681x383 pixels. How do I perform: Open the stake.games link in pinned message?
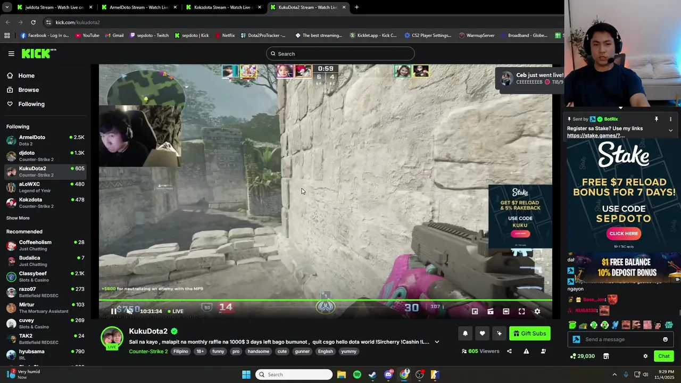point(596,136)
